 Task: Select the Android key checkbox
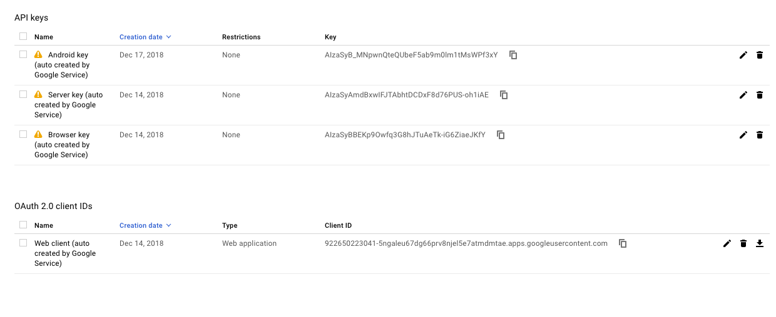(x=23, y=54)
